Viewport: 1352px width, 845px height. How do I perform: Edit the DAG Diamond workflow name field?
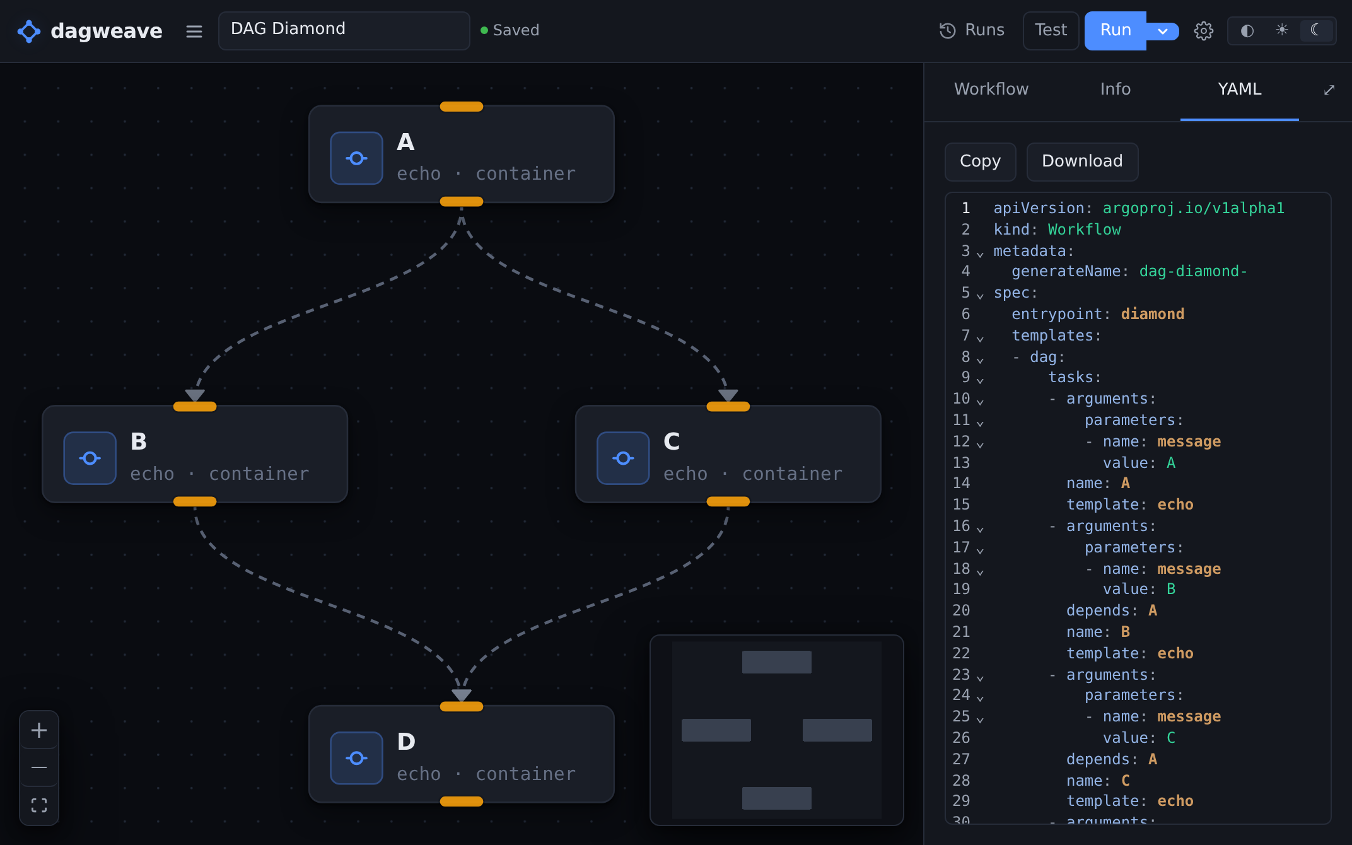click(344, 30)
